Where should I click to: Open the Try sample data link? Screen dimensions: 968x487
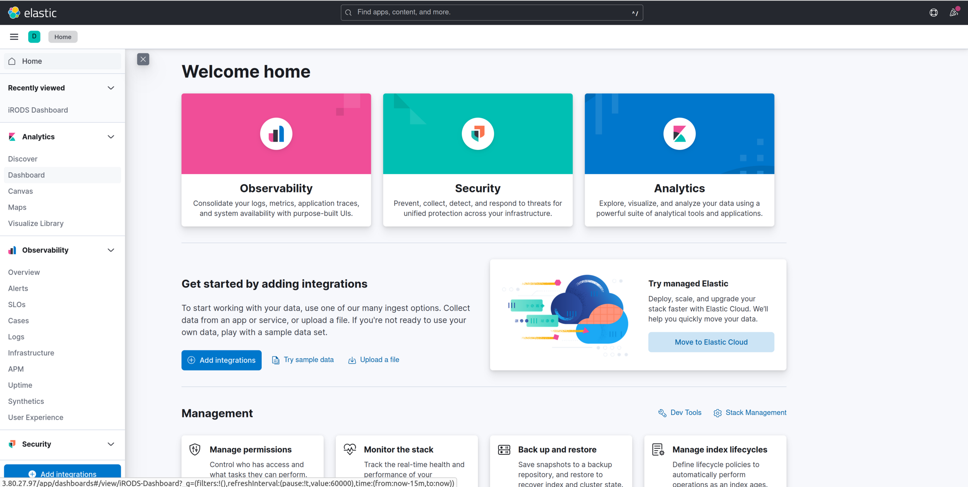tap(308, 360)
